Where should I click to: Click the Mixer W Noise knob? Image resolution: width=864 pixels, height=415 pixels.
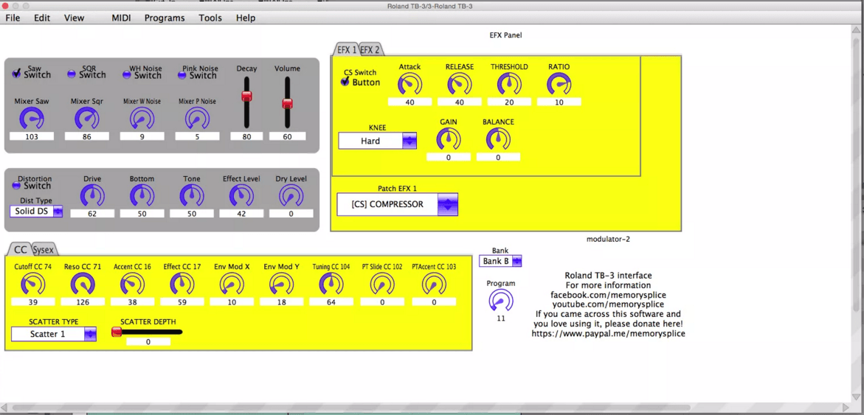(142, 119)
